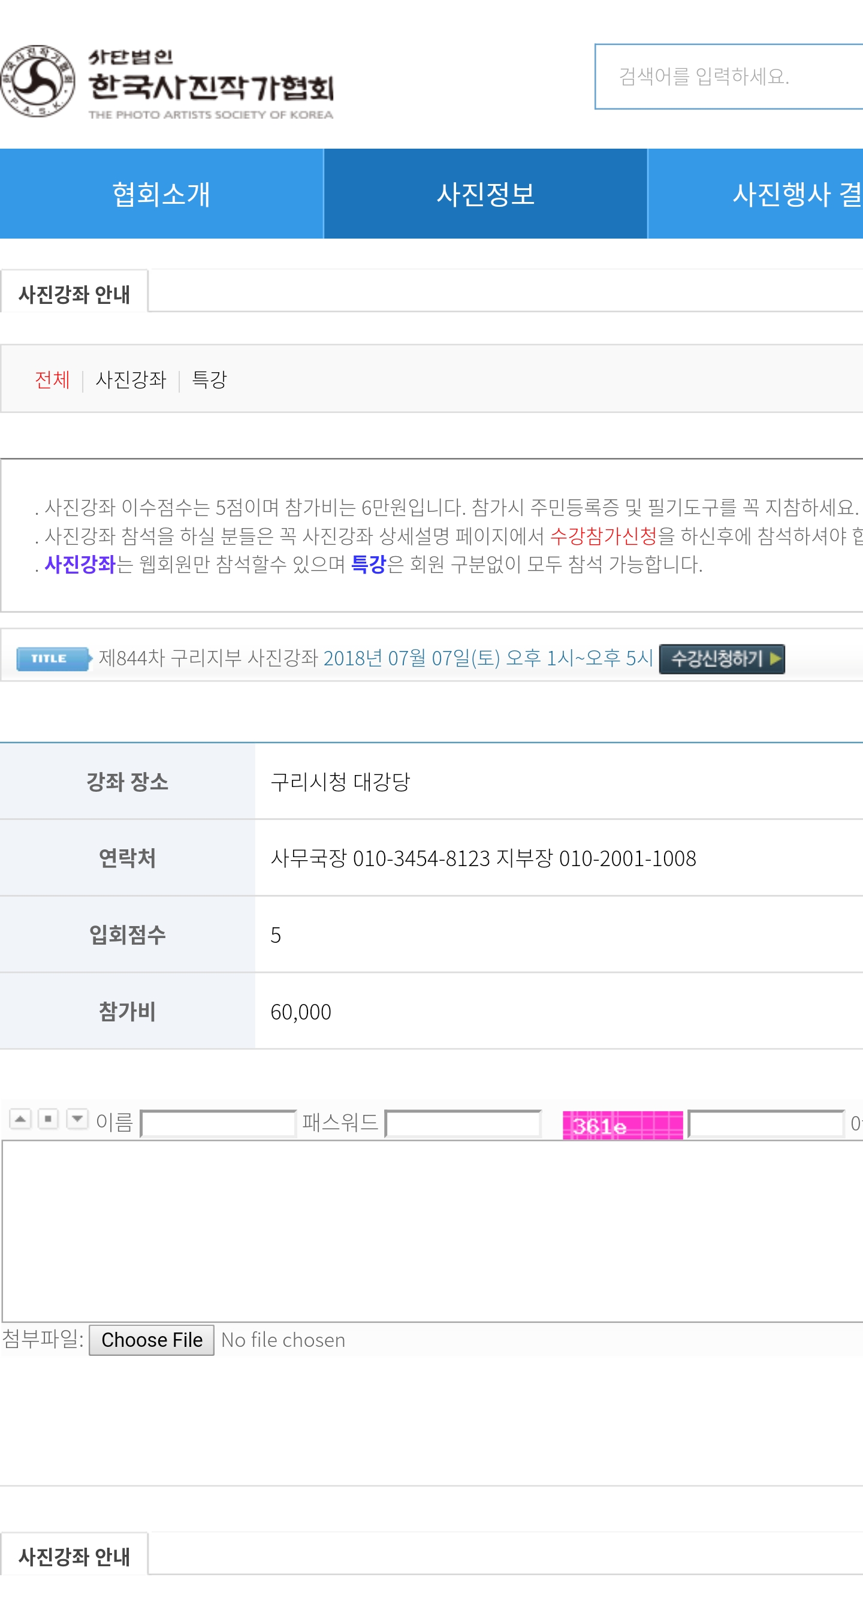Viewport: 863px width, 1616px height.
Task: Select the 전체 filter link
Action: (52, 379)
